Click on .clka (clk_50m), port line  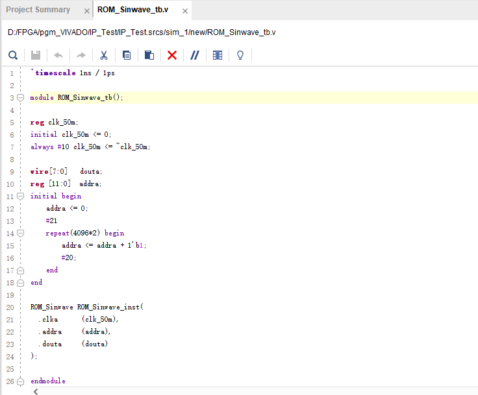click(x=78, y=319)
